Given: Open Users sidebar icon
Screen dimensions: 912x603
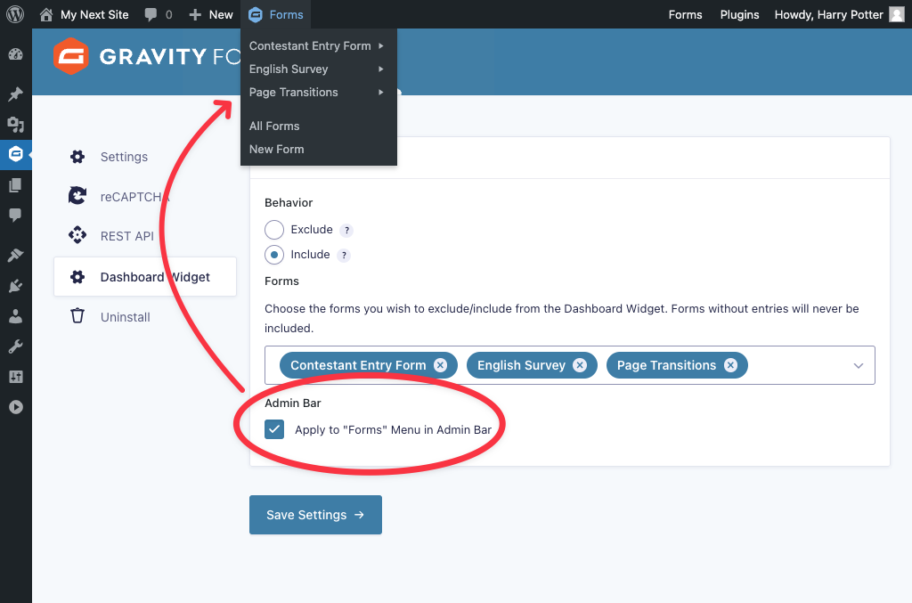Looking at the screenshot, I should point(16,316).
